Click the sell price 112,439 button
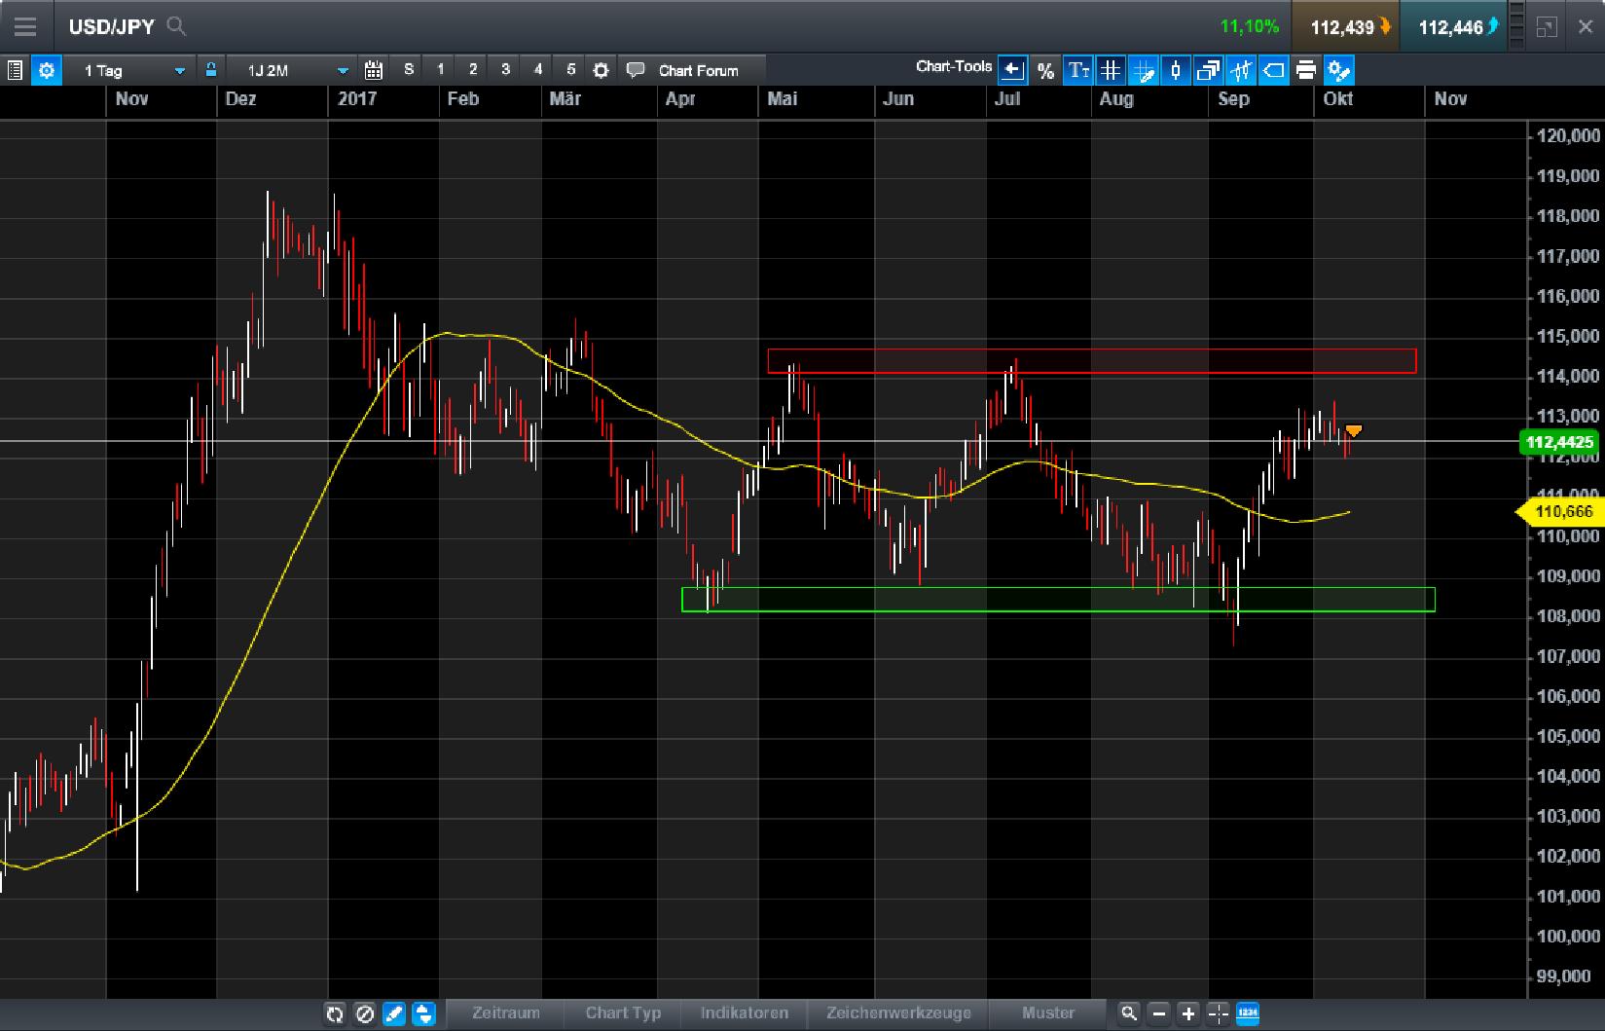The height and width of the screenshot is (1031, 1605). click(x=1346, y=27)
